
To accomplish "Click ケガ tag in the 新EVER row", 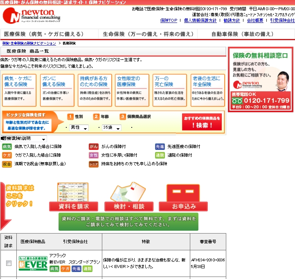I will [65, 269].
